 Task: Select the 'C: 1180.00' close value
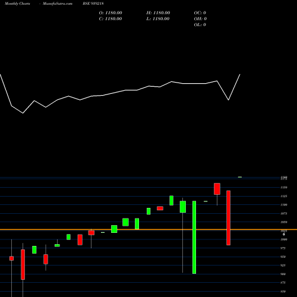110,19
